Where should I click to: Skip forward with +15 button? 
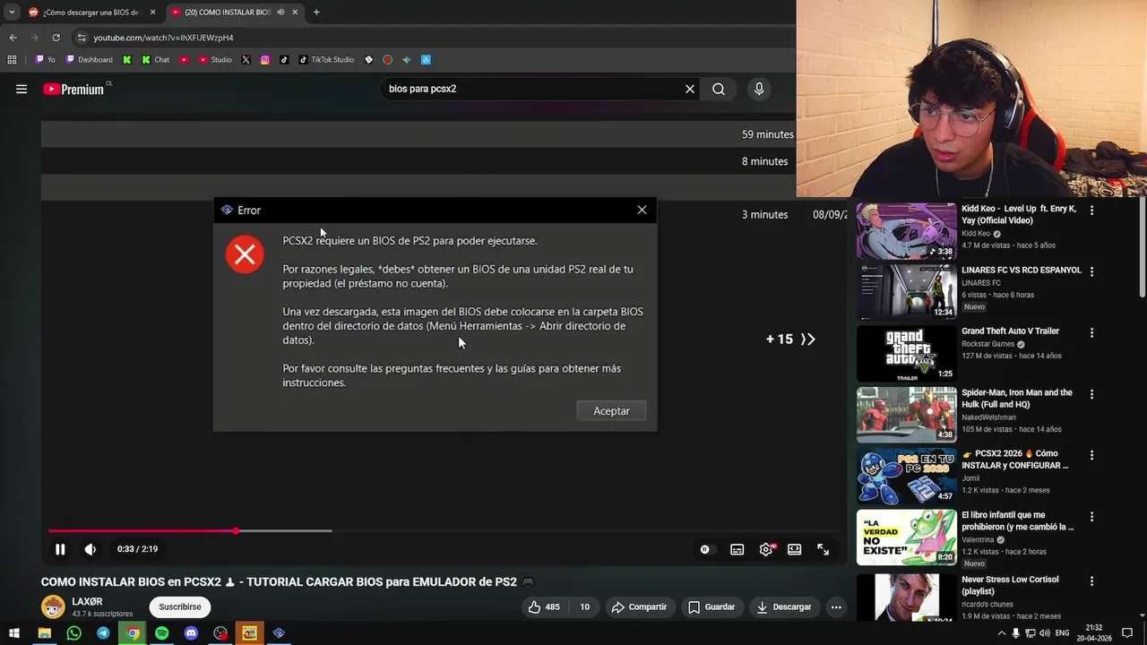coord(790,339)
